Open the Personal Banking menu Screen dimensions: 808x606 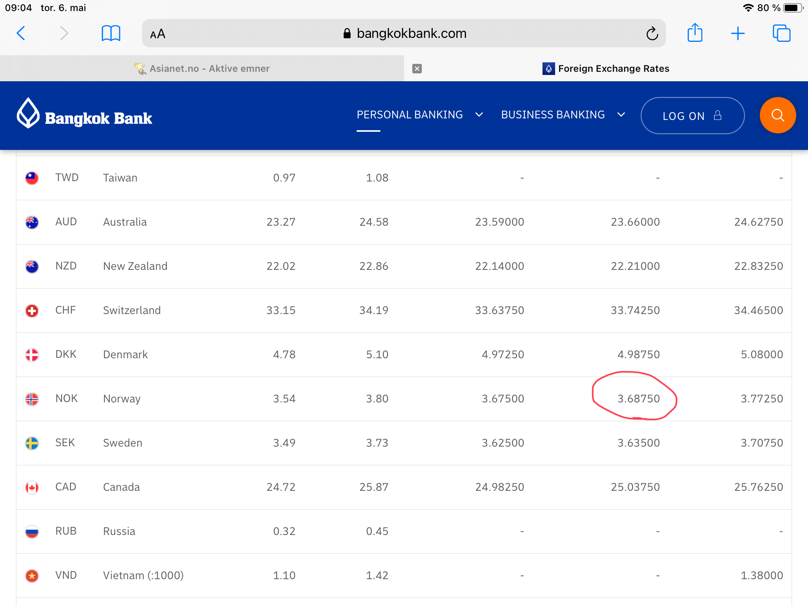click(x=410, y=115)
